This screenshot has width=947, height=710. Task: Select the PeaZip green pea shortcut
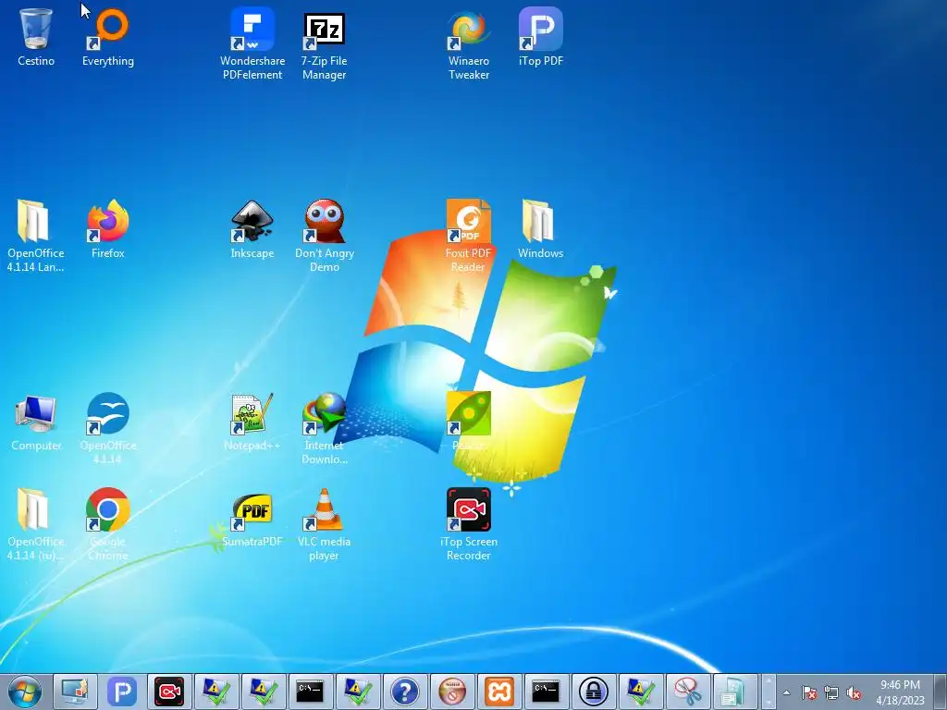pos(469,422)
